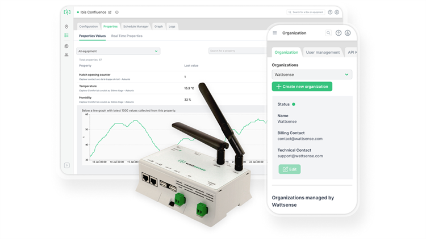The image size is (426, 239).
Task: Open the Logs tab
Action: point(172,26)
